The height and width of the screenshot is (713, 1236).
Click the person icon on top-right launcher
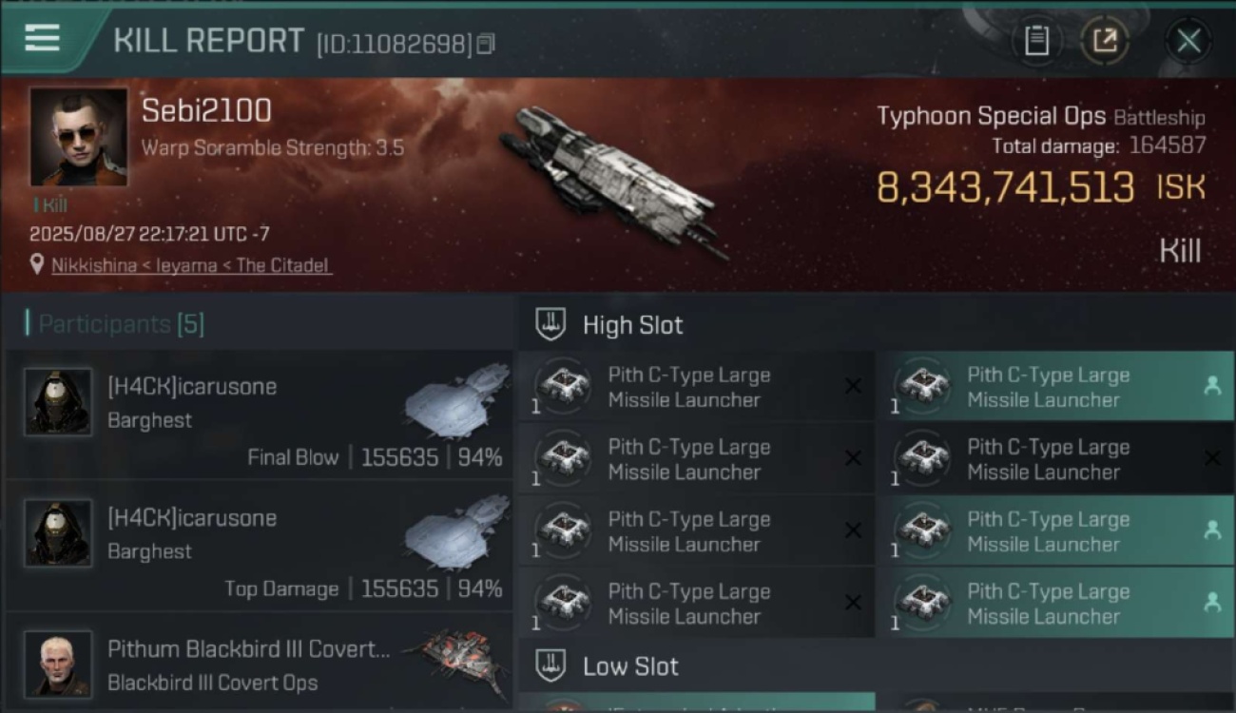(1212, 385)
